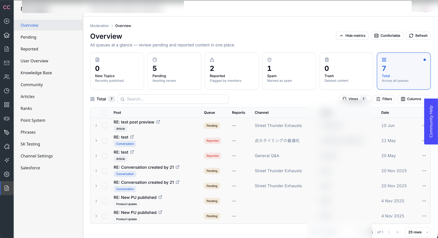Expand the 'RE: test' Article row chevron
Image resolution: width=438 pixels, height=238 pixels.
pos(96,156)
